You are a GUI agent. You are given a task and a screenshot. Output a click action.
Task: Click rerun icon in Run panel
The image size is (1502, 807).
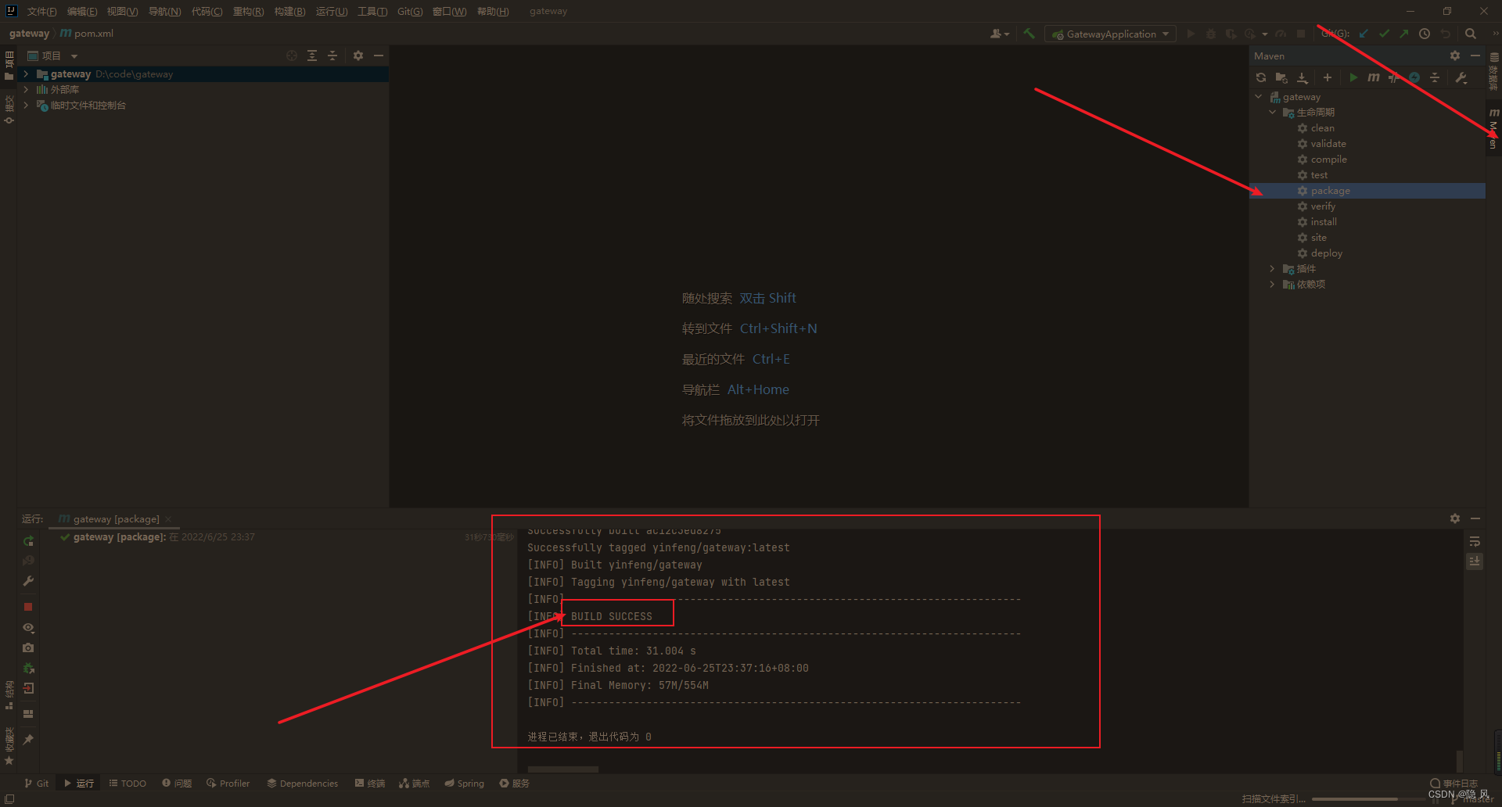pyautogui.click(x=28, y=541)
